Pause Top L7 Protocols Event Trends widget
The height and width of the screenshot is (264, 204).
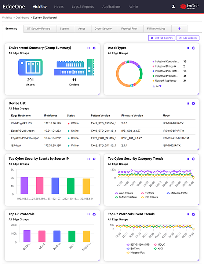pyautogui.click(x=187, y=214)
